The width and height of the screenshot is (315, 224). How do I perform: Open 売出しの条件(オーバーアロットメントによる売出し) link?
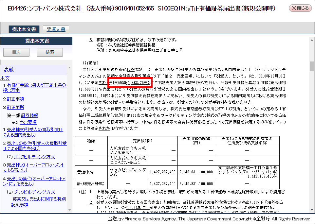pyautogui.click(x=34, y=181)
